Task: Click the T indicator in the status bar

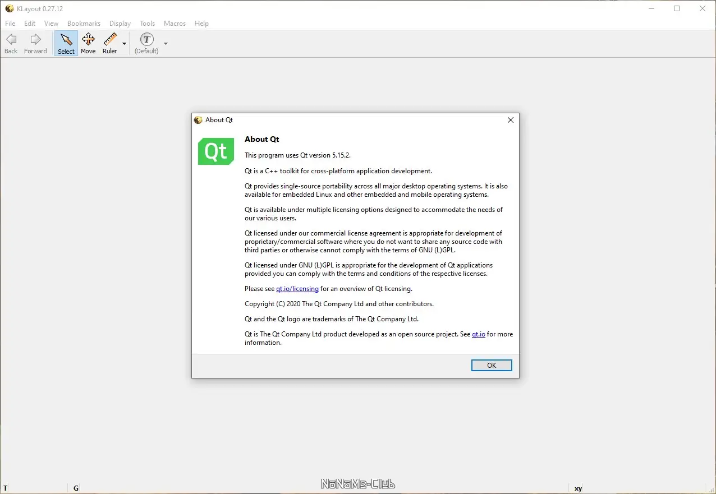Action: coord(6,488)
